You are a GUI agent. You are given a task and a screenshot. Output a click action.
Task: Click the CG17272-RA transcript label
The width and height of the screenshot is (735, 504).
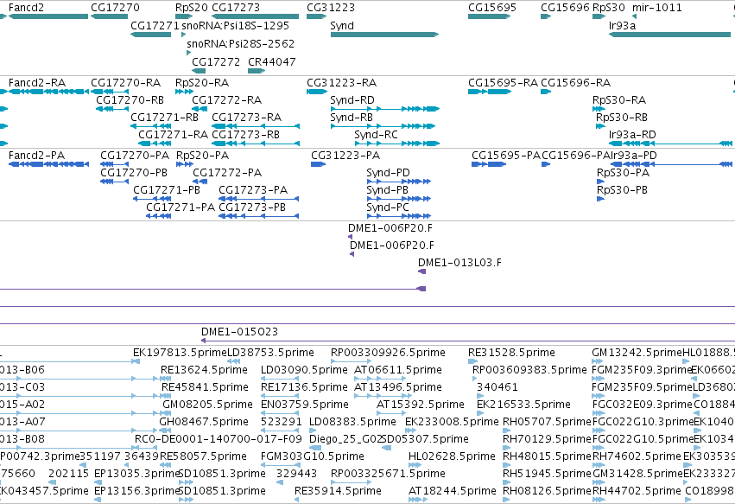click(227, 100)
